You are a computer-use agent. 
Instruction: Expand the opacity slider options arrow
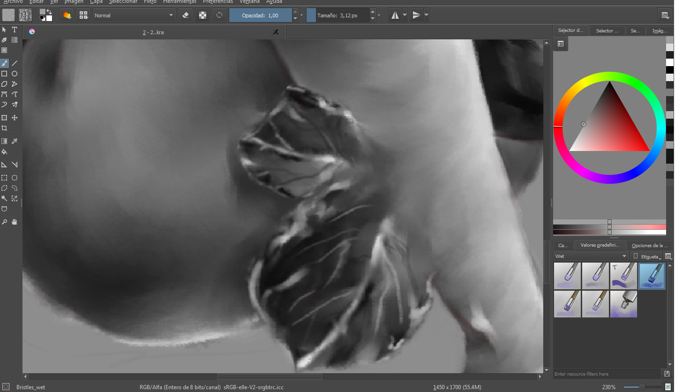pyautogui.click(x=301, y=15)
